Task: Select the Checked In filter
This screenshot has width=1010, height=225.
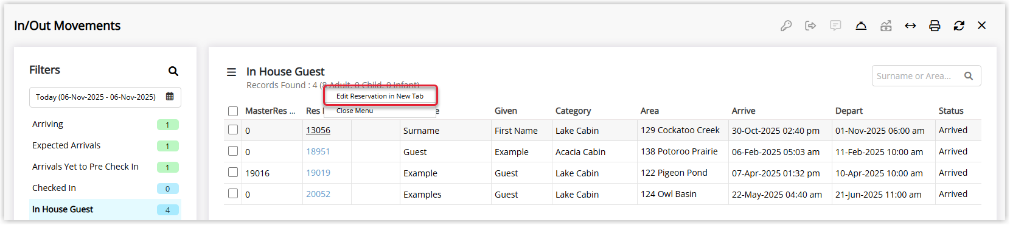Action: click(x=105, y=188)
